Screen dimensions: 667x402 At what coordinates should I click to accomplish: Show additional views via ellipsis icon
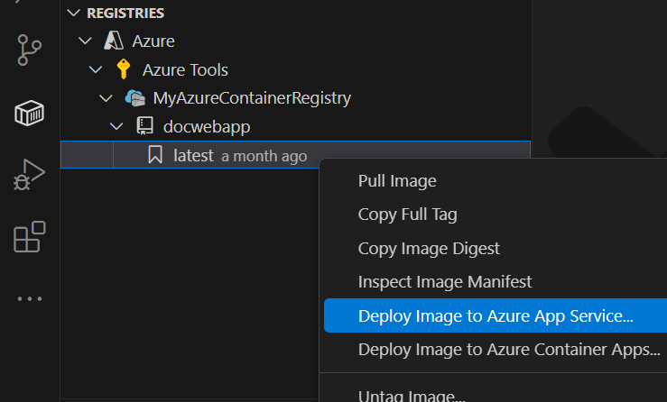(x=30, y=298)
